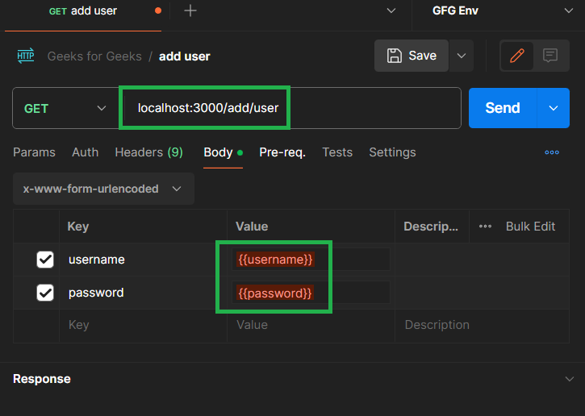Viewport: 585px width, 416px height.
Task: Expand the Save options arrow
Action: [x=462, y=56]
